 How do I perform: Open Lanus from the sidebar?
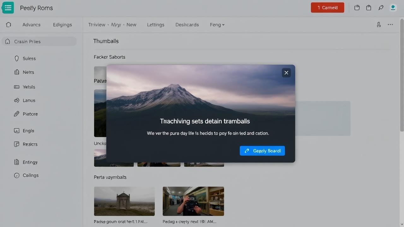(x=29, y=100)
